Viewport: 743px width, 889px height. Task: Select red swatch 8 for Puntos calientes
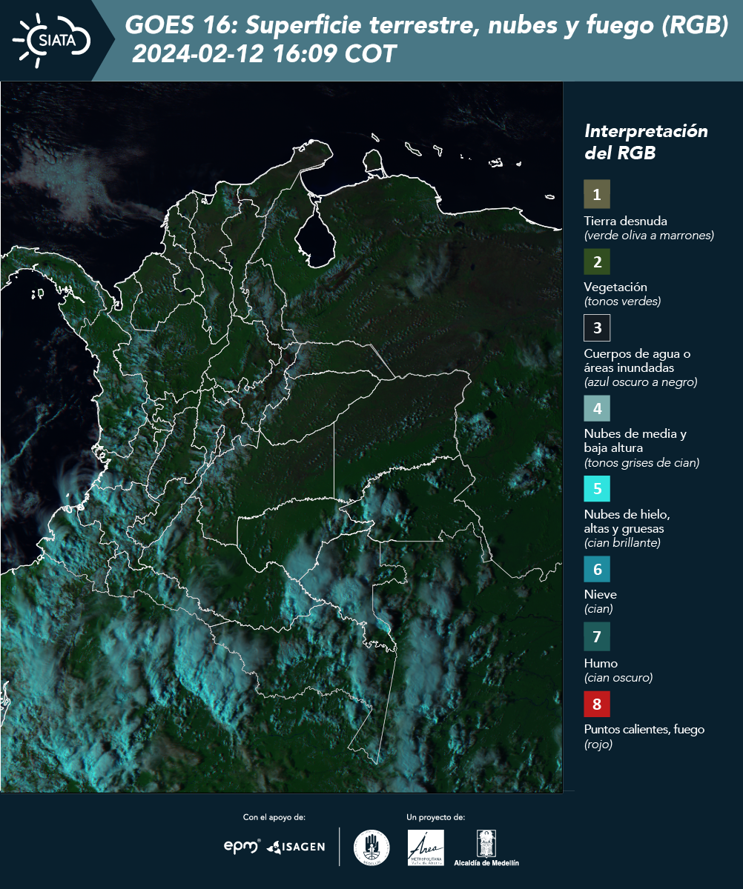(597, 703)
